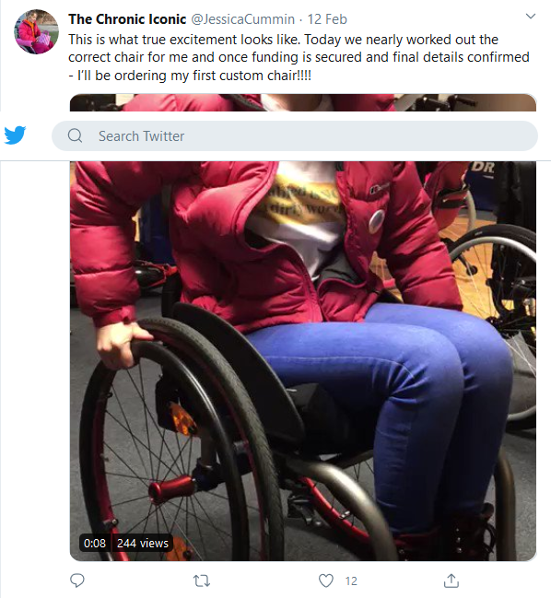Open The Chronic Iconic display name link
Viewport: 551px width, 598px height.
127,19
